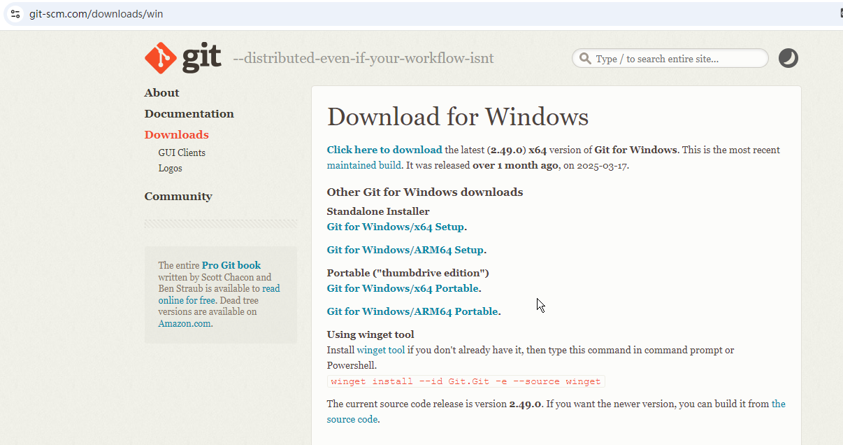Click the address bar URL text
The image size is (843, 445).
[x=96, y=14]
